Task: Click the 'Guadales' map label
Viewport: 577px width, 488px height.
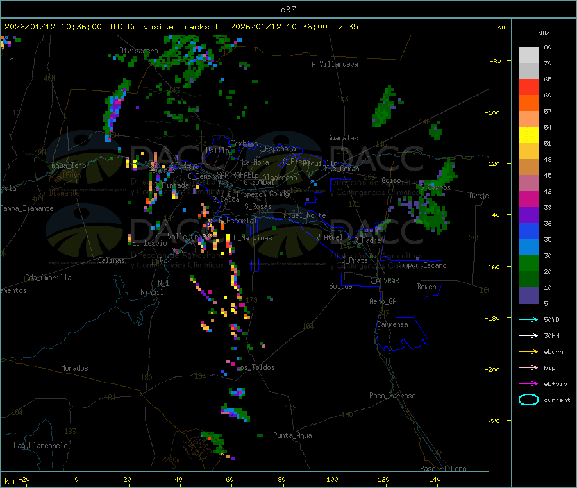Action: tap(342, 138)
